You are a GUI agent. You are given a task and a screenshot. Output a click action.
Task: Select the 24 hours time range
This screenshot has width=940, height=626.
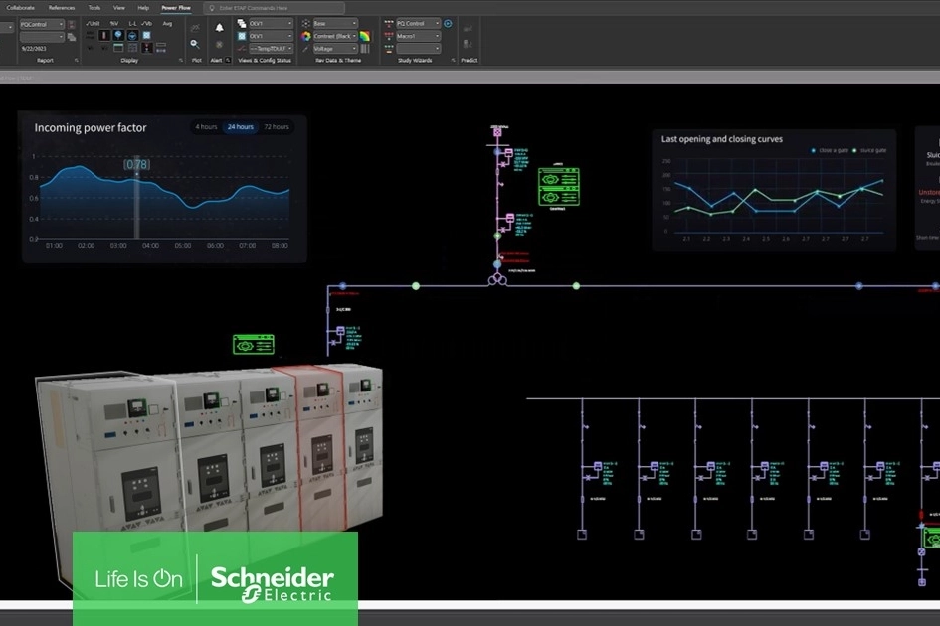pyautogui.click(x=239, y=127)
